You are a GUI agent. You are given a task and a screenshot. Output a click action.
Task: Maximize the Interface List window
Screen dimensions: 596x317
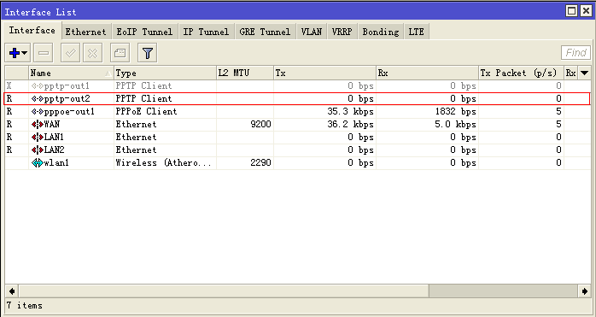[572, 11]
